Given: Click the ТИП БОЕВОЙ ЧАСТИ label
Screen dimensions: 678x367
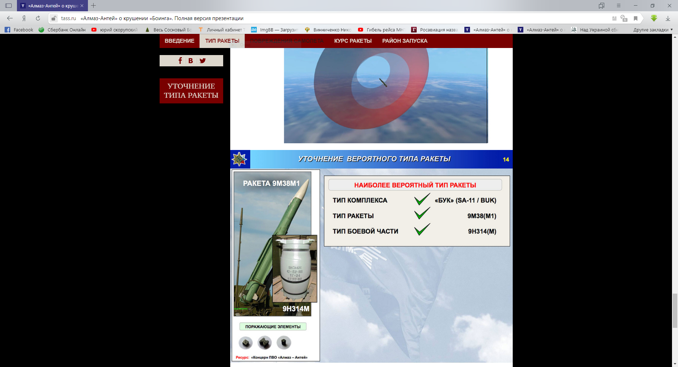Looking at the screenshot, I should coord(365,231).
